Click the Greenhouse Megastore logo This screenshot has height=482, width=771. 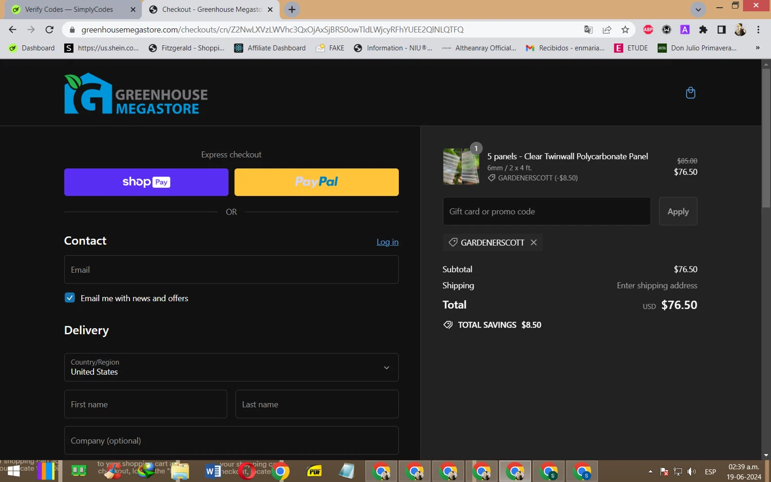pyautogui.click(x=136, y=93)
